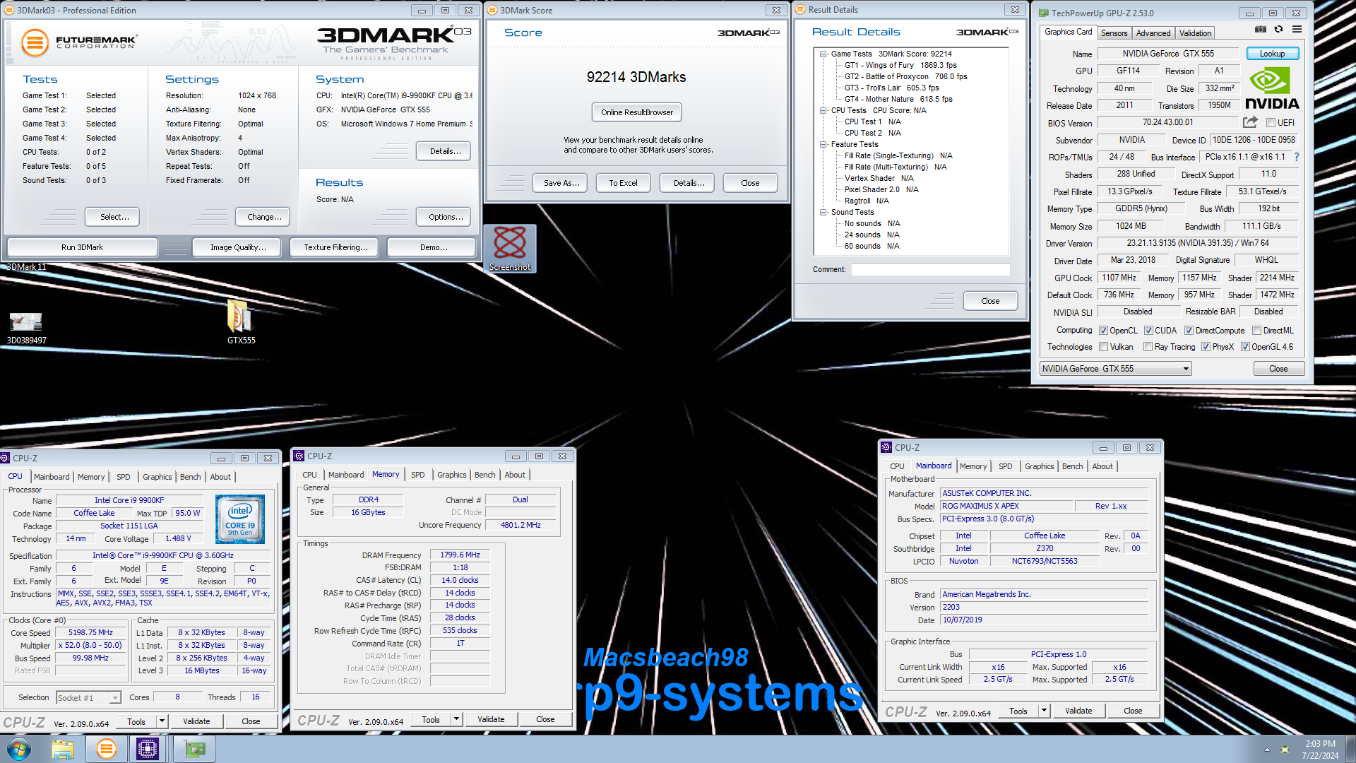Collapse the Feature Tests tree node
This screenshot has height=763, width=1356.
coord(823,144)
